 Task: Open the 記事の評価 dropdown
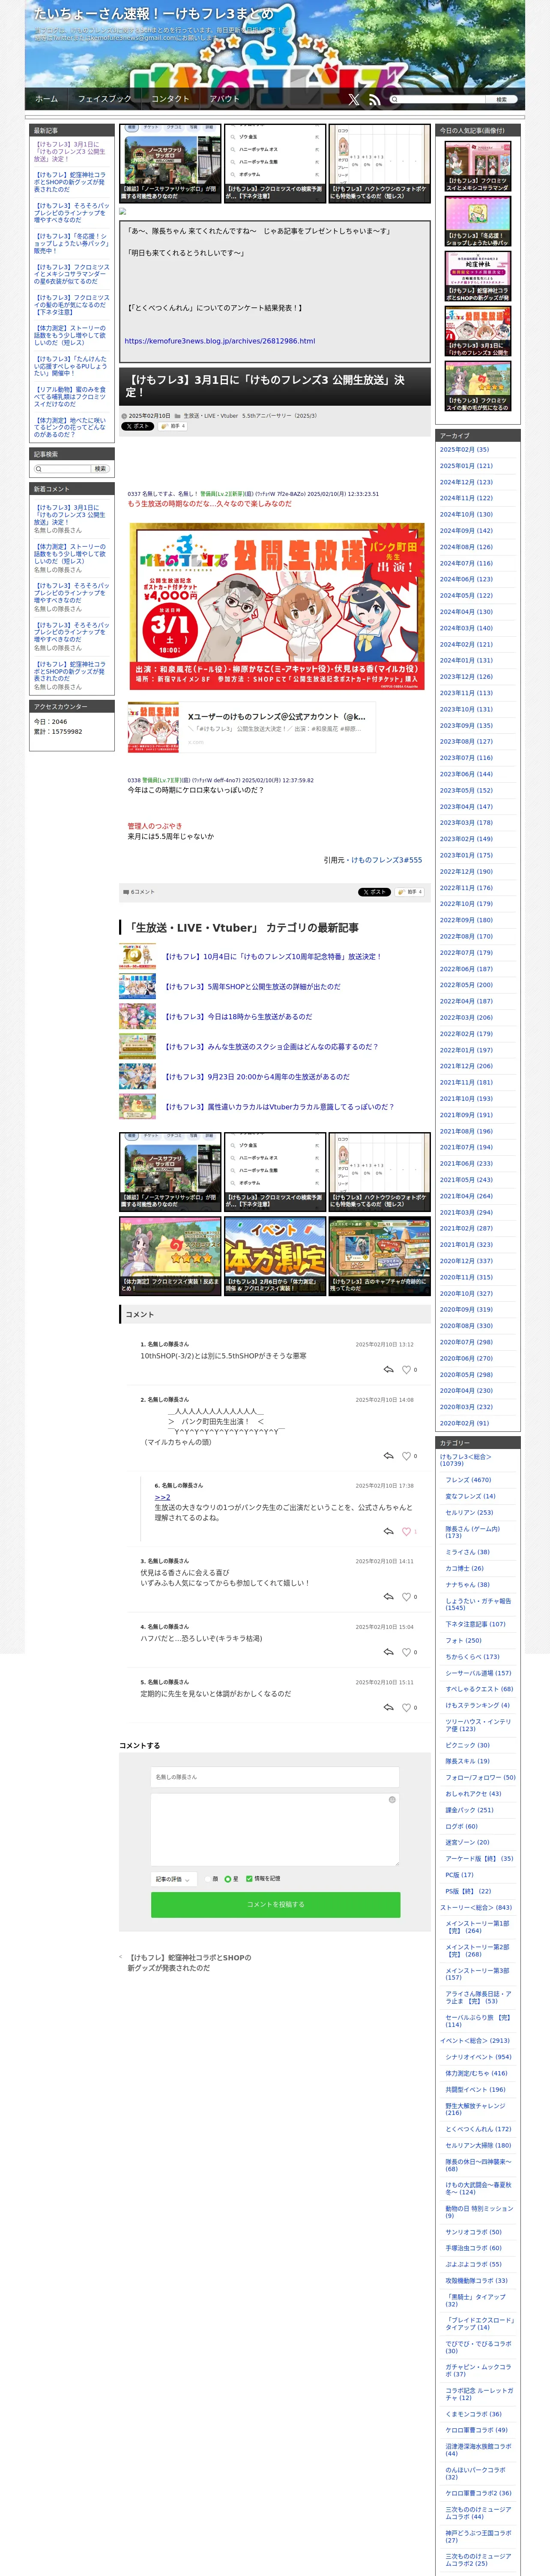click(x=173, y=1879)
